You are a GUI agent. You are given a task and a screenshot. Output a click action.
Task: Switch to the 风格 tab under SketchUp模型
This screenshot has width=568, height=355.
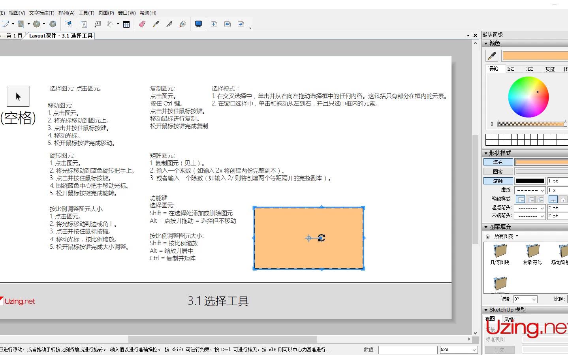[509, 319]
